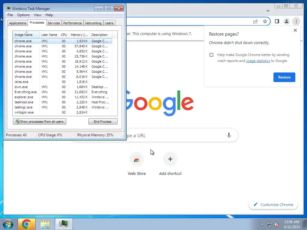
Task: Open Windows Explorer from taskbar
Action: [45, 224]
